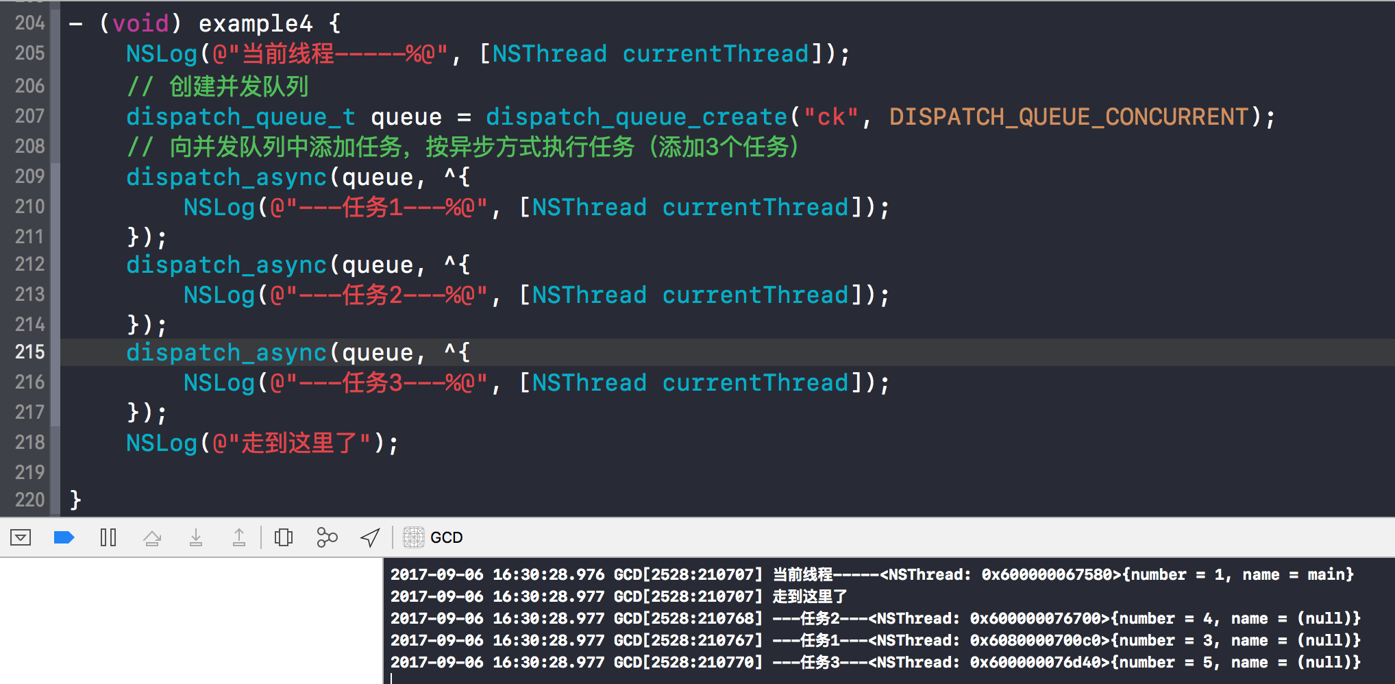The height and width of the screenshot is (684, 1395).
Task: Click line number 209 in gutter
Action: pos(29,177)
